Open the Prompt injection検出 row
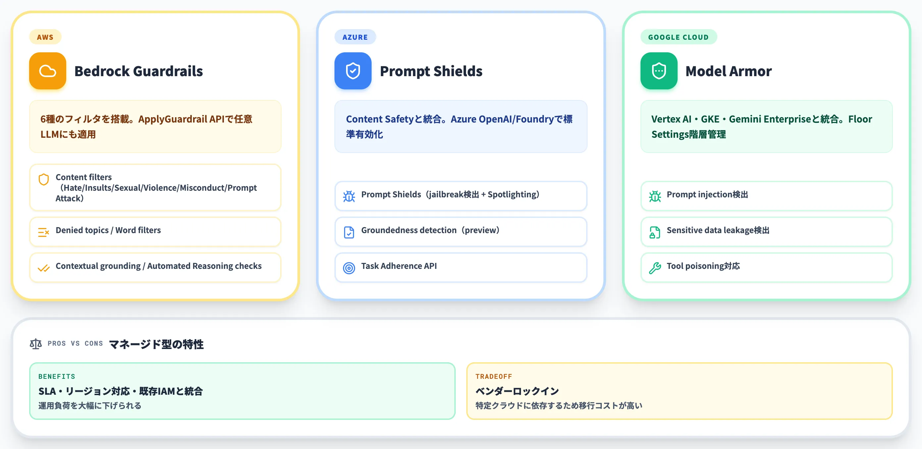The width and height of the screenshot is (922, 449). coord(766,196)
